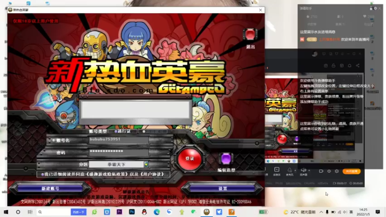Click the 新建账号 new account button

pyautogui.click(x=50, y=189)
